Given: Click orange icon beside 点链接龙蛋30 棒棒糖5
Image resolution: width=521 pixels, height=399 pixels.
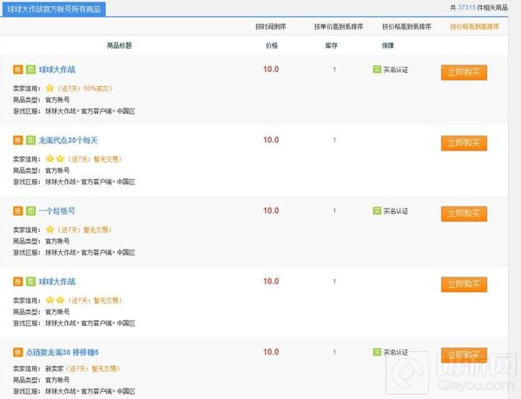Looking at the screenshot, I should pos(17,352).
